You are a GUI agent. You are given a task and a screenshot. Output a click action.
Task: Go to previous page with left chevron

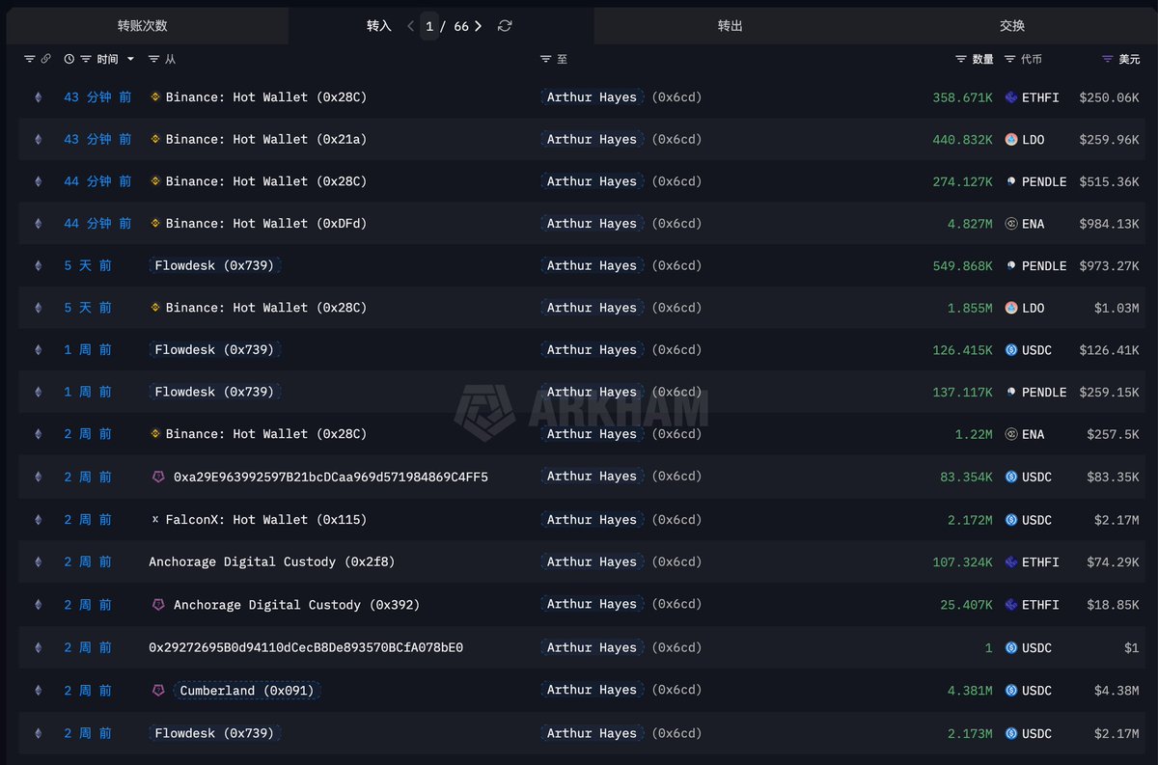click(411, 26)
